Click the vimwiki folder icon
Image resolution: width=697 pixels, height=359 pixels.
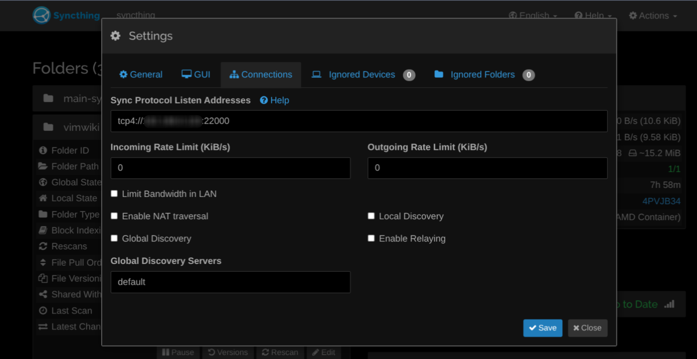[x=48, y=127]
